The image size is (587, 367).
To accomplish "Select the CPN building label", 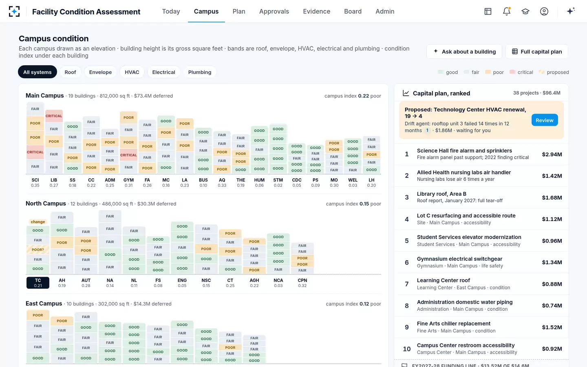I will 302,283.
